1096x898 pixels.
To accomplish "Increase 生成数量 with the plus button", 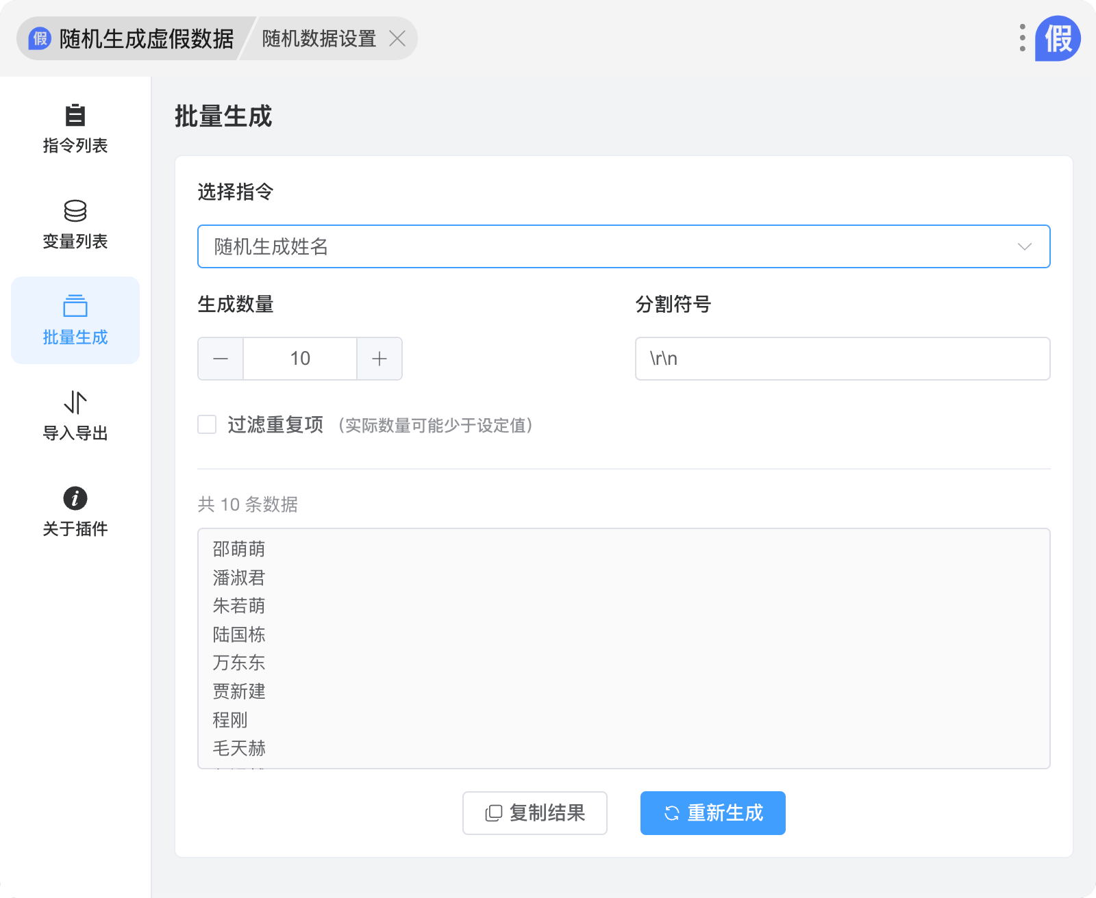I will 379,359.
